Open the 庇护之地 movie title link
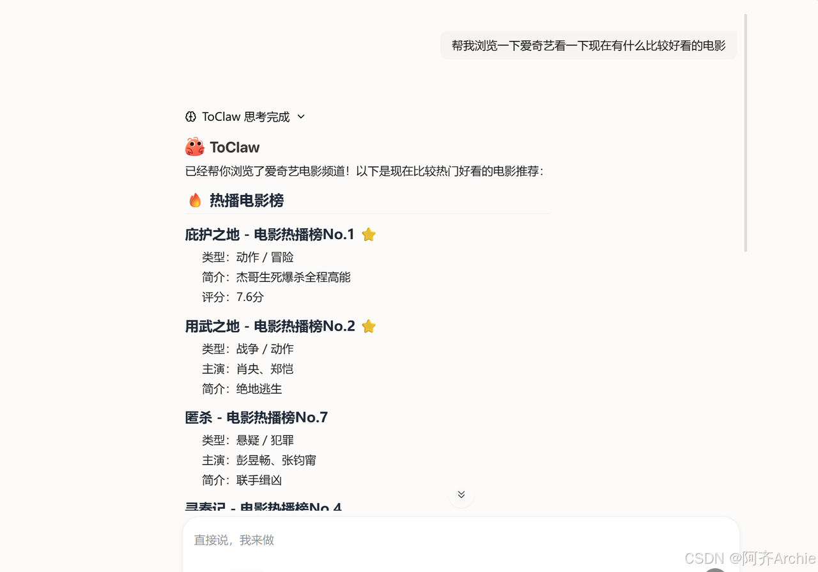Image resolution: width=818 pixels, height=572 pixels. click(x=212, y=234)
